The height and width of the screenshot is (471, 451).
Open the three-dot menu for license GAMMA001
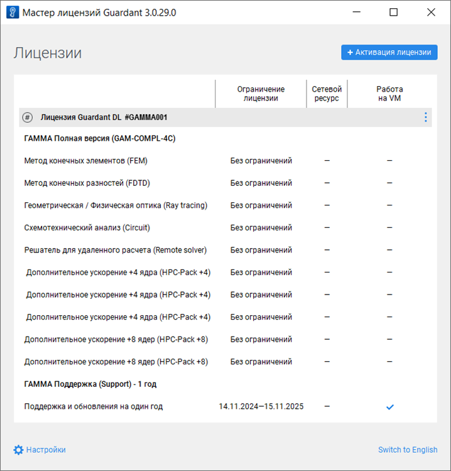[x=425, y=117]
